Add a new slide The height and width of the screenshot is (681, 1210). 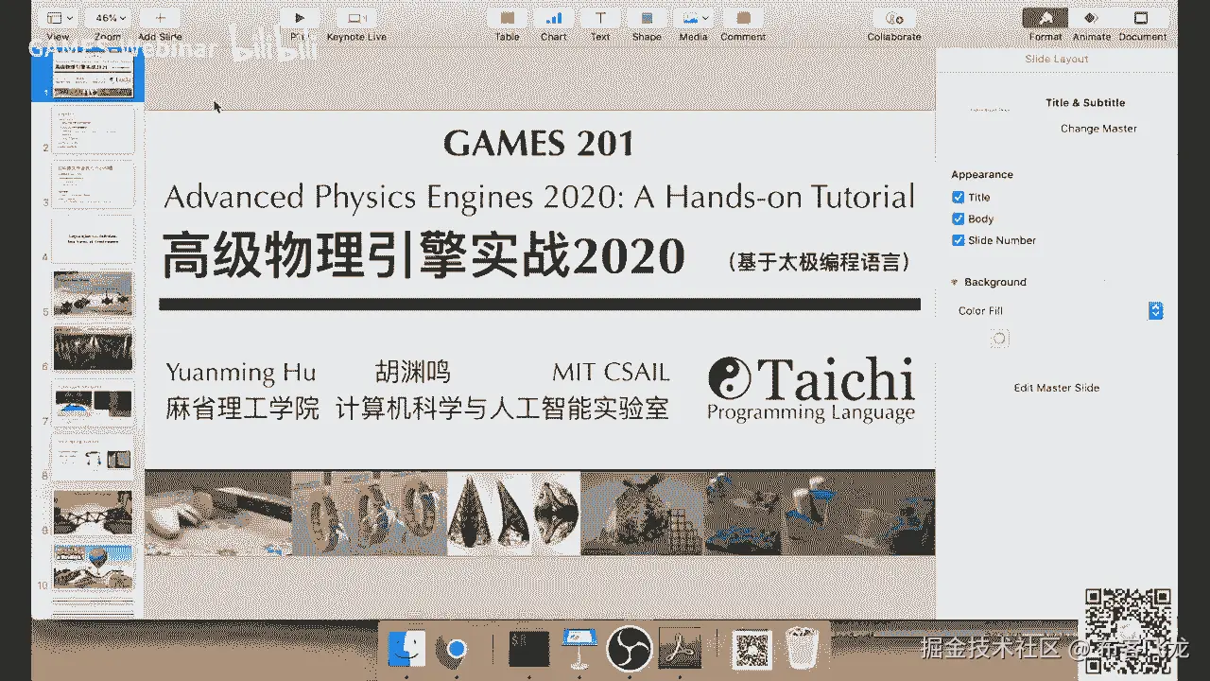(x=160, y=18)
